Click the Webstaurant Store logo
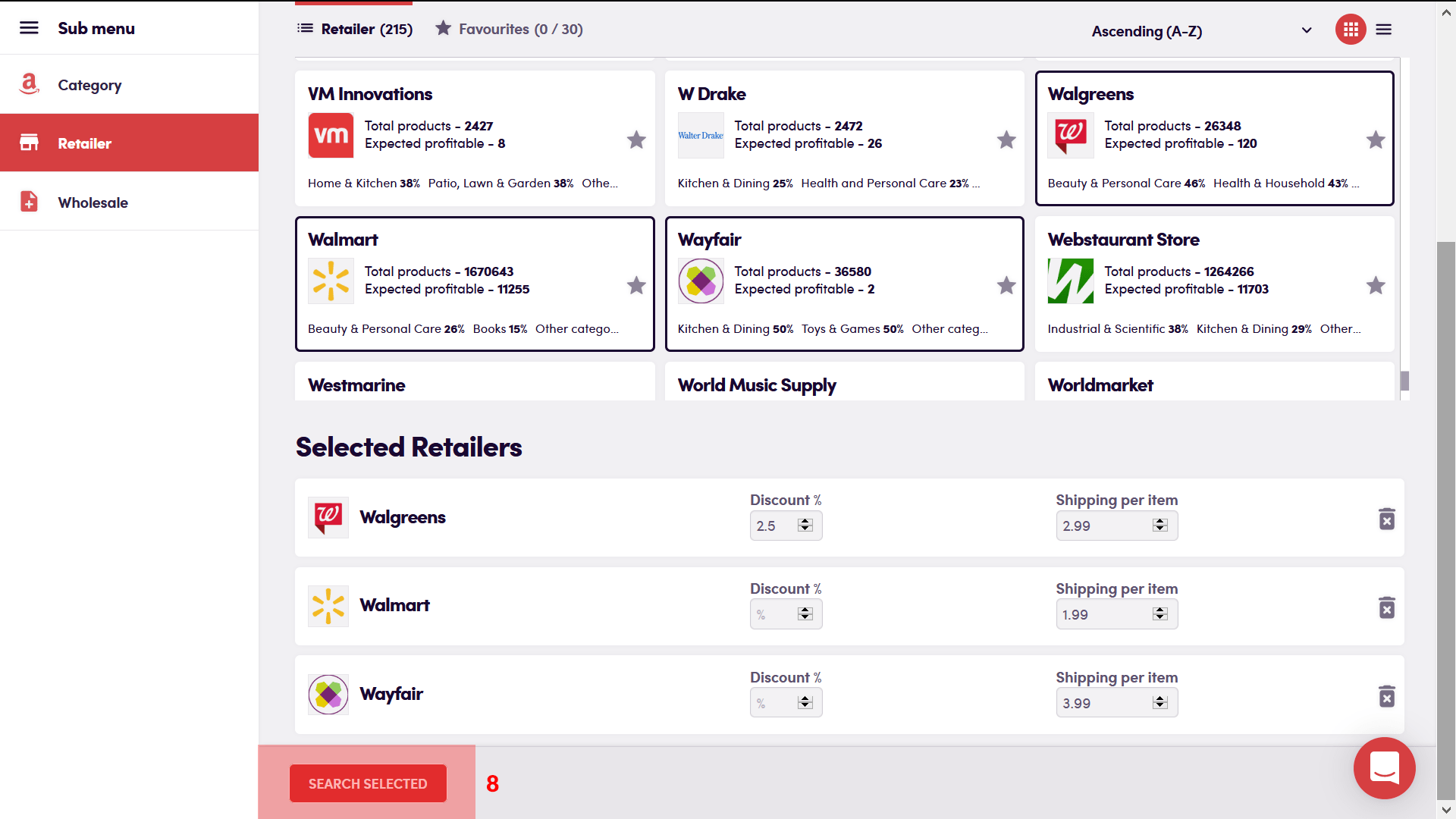 pos(1071,281)
